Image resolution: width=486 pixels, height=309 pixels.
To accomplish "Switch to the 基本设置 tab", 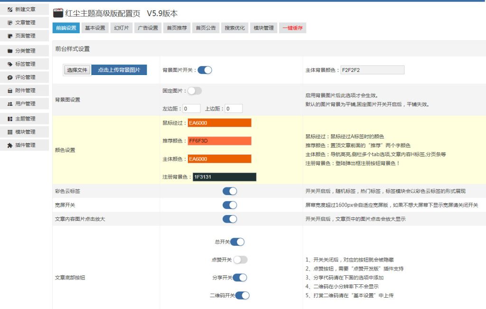I will 95,28.
